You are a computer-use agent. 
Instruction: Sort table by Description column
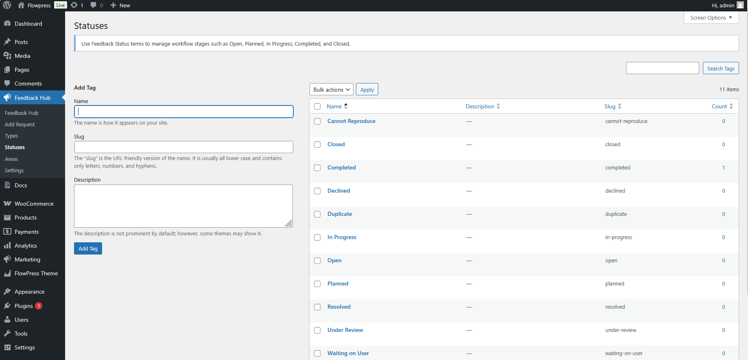point(482,106)
